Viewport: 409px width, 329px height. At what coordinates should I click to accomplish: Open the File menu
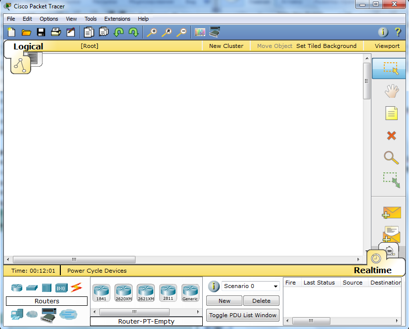point(11,19)
